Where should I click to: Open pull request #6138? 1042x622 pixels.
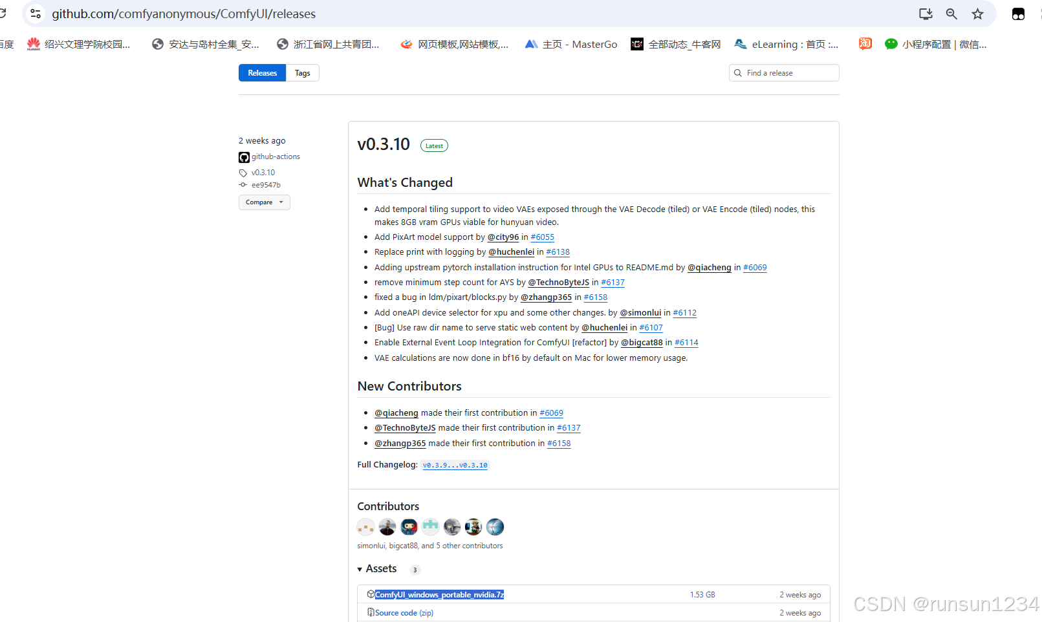pos(558,252)
